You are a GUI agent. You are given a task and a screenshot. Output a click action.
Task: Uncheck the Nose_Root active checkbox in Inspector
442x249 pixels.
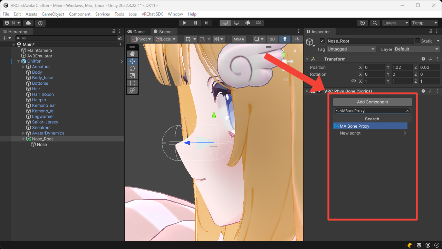pos(322,40)
